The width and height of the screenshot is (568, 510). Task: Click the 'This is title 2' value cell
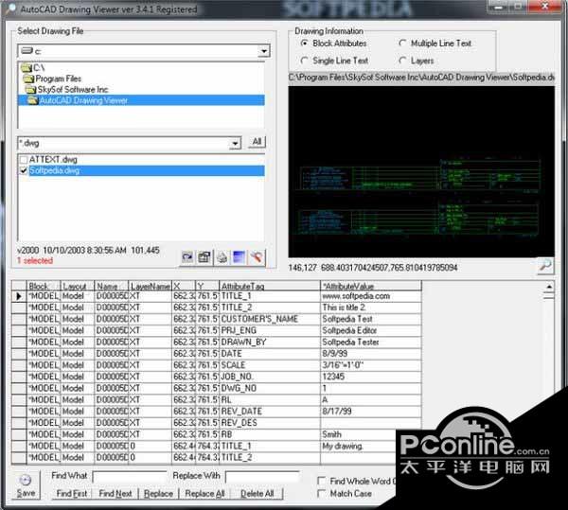point(371,308)
